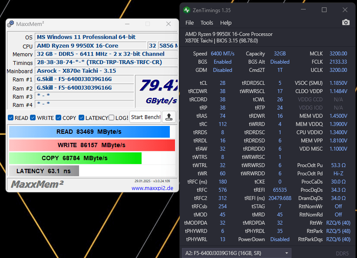This screenshot has width=357, height=258.
Task: Click the Cmd2T value 1T
Action: 280,70
